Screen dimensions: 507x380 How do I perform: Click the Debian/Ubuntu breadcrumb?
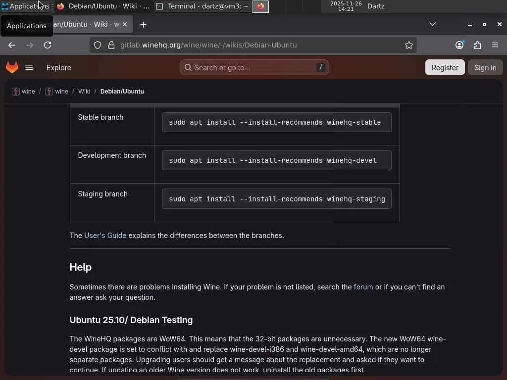pos(122,92)
